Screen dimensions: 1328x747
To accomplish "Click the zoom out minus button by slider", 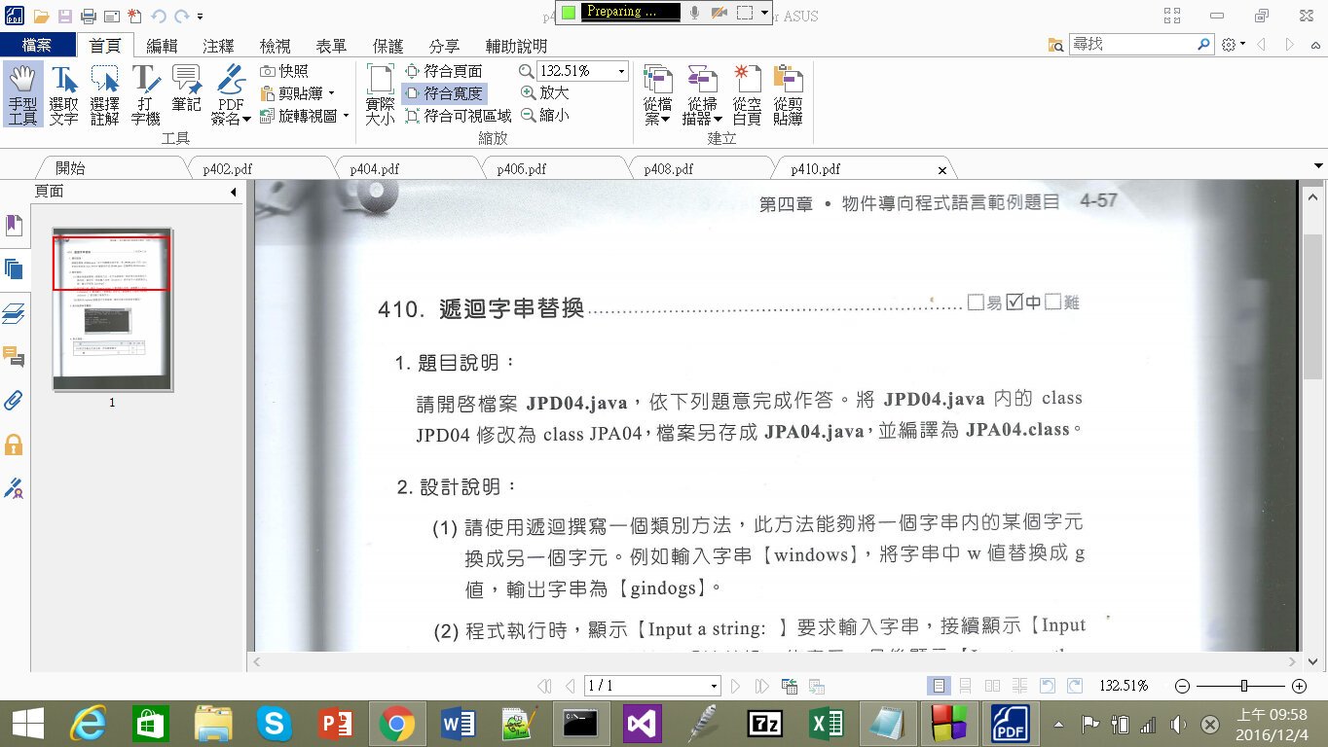I will tap(1183, 686).
